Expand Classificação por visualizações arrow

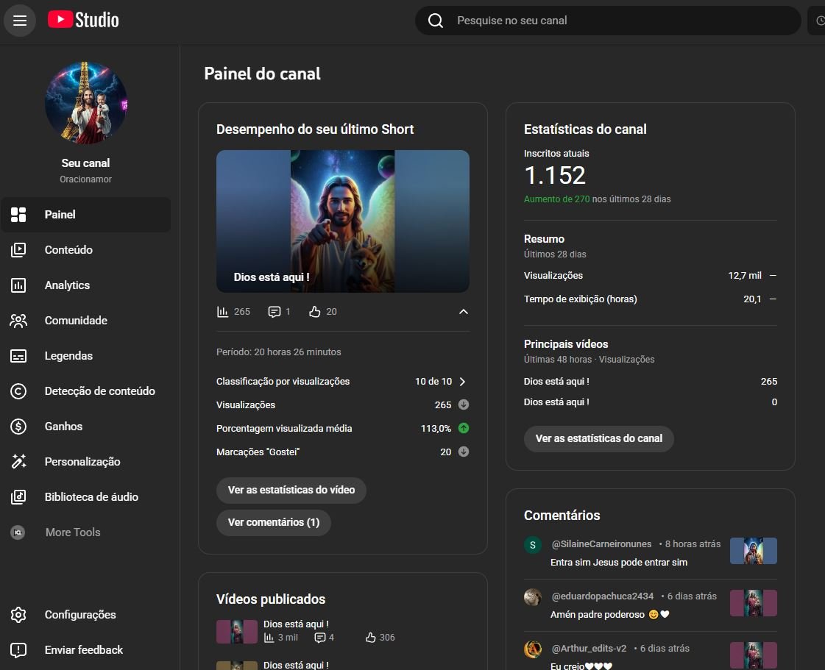pos(462,382)
